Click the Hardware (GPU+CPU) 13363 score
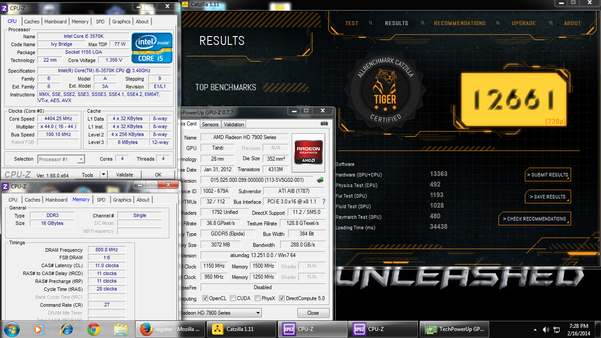Image resolution: width=601 pixels, height=338 pixels. 438,174
